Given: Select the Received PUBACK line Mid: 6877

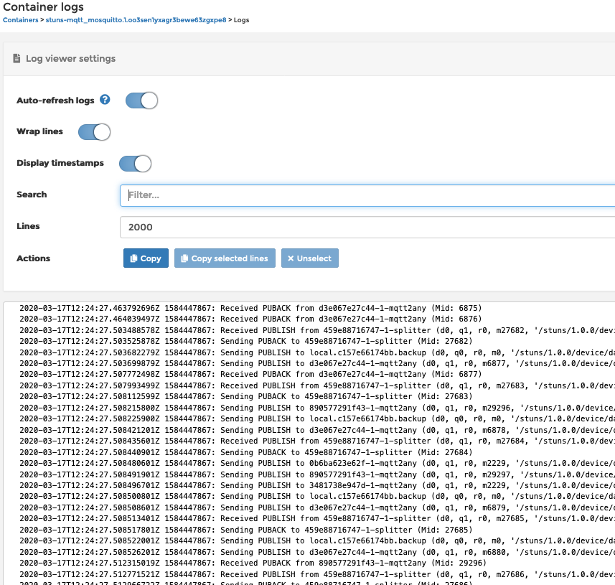Looking at the screenshot, I should pyautogui.click(x=250, y=374).
